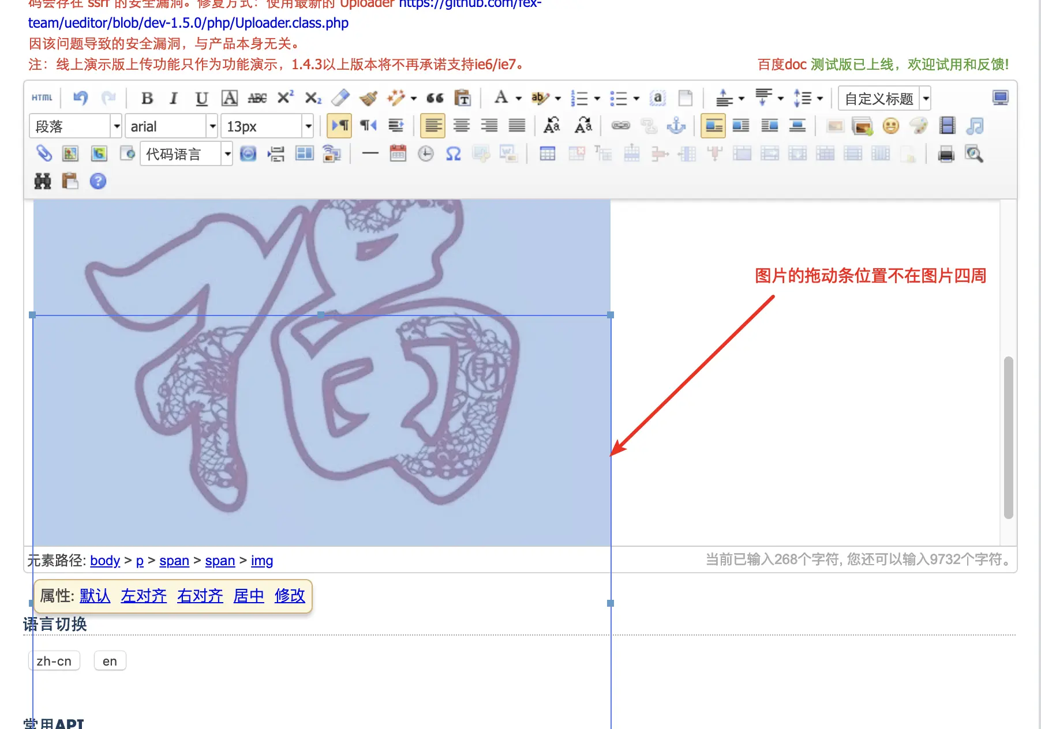
Task: Print the document
Action: point(946,153)
